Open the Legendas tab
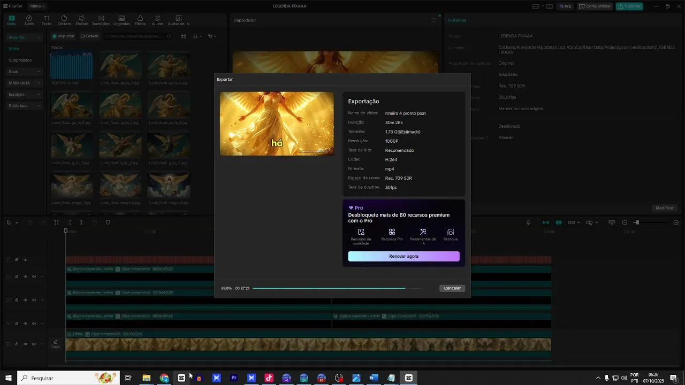This screenshot has height=385, width=685. pos(121,20)
